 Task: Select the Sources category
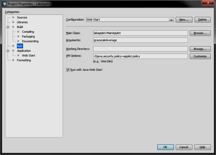coord(22,17)
